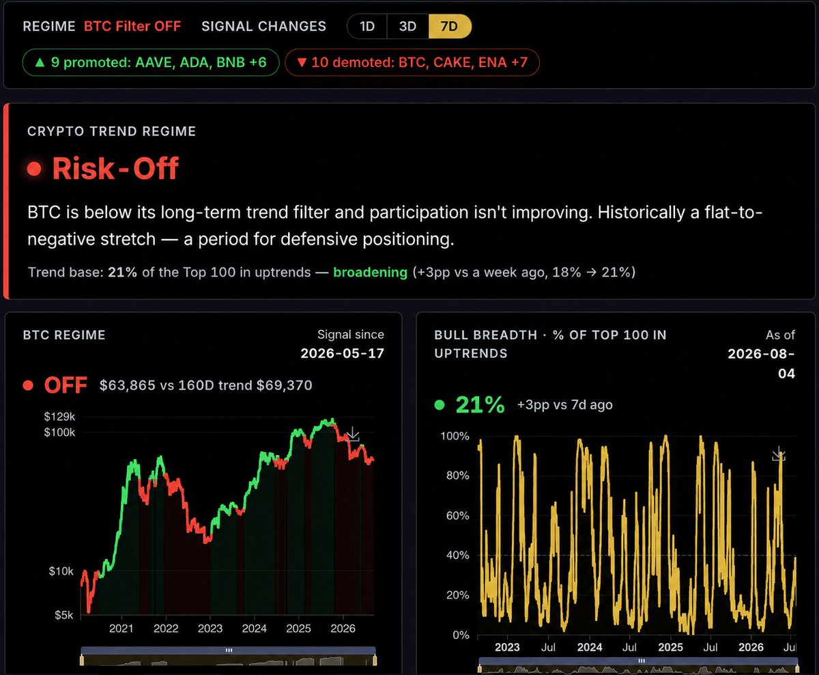Click the BTC Filter OFF status
Viewport: 819px width, 675px height.
coord(132,27)
